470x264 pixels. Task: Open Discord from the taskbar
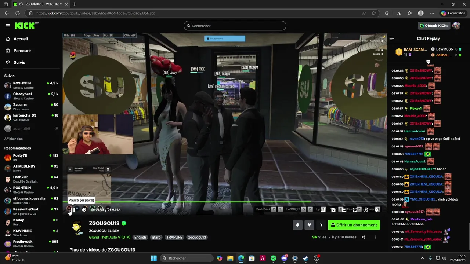284,258
